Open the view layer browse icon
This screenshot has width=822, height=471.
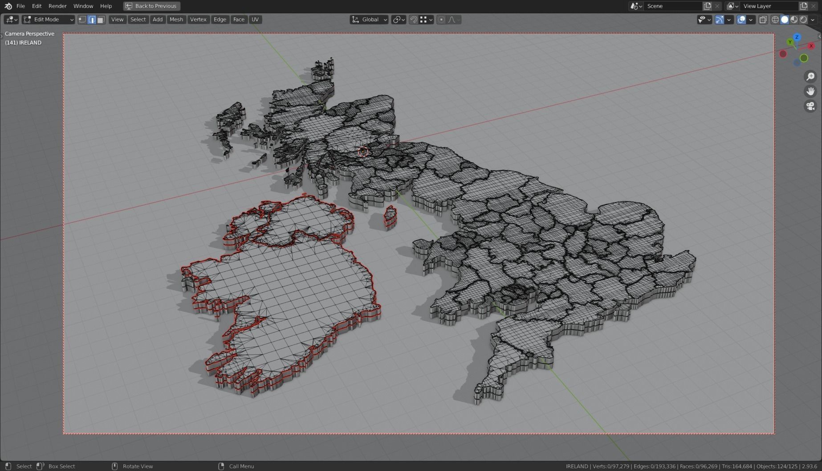[732, 6]
